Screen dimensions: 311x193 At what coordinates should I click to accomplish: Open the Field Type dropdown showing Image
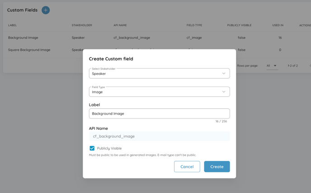(159, 92)
